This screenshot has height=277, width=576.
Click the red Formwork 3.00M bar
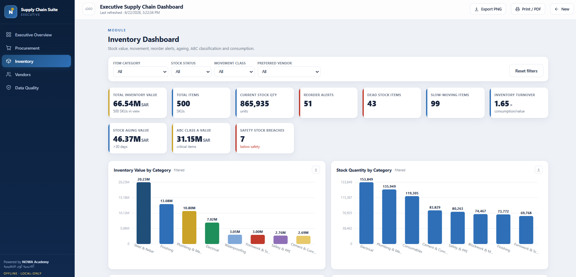coord(258,239)
